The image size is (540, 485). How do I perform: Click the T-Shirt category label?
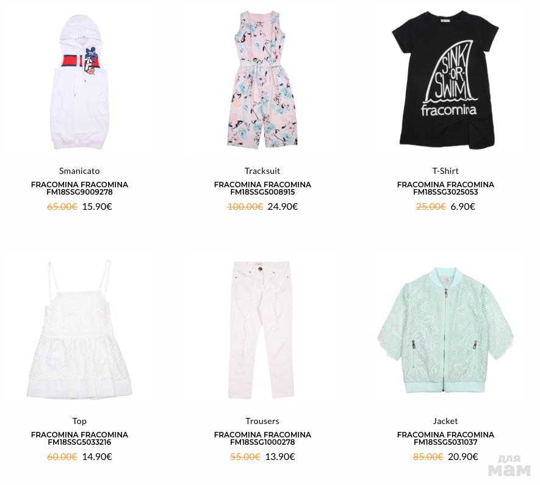tap(445, 171)
